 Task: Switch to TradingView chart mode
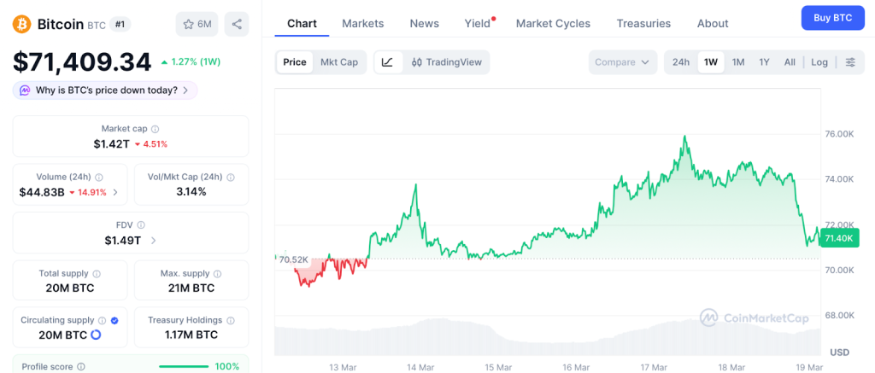[x=446, y=62]
